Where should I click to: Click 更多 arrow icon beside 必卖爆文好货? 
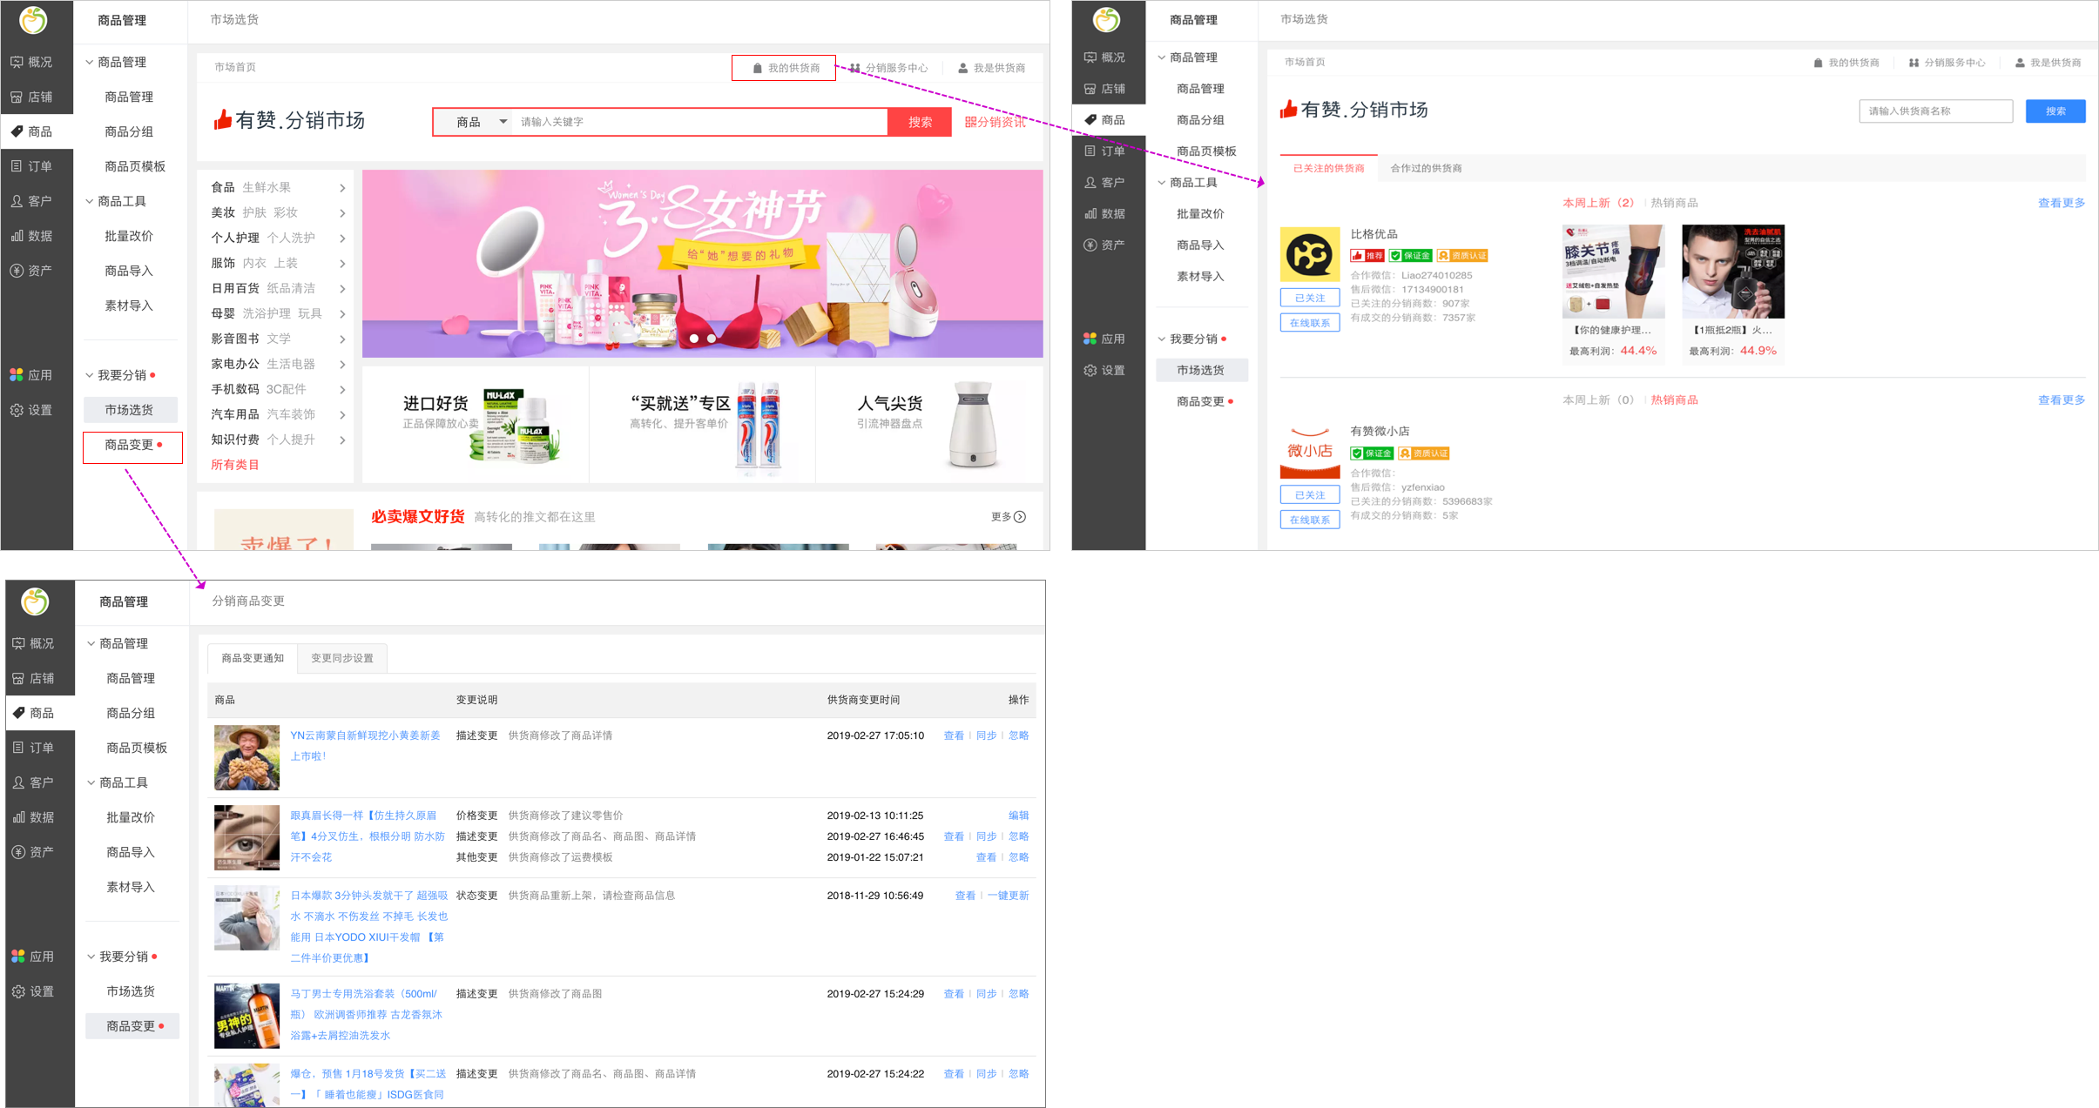pyautogui.click(x=1020, y=517)
